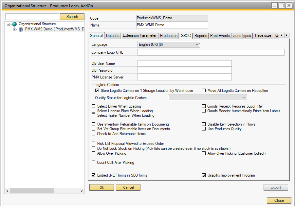Click the Export button
The height and width of the screenshot is (207, 295).
tap(276, 187)
